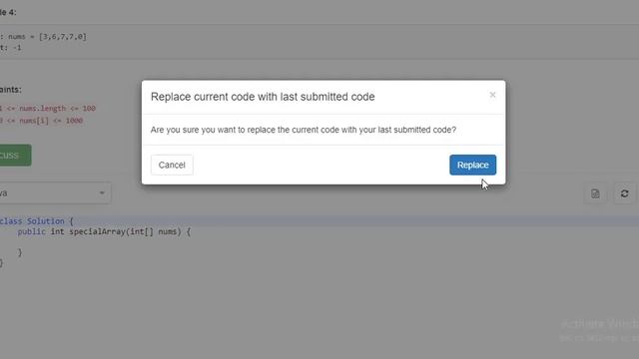Click the blue Replace button
The width and height of the screenshot is (639, 359).
tap(472, 165)
